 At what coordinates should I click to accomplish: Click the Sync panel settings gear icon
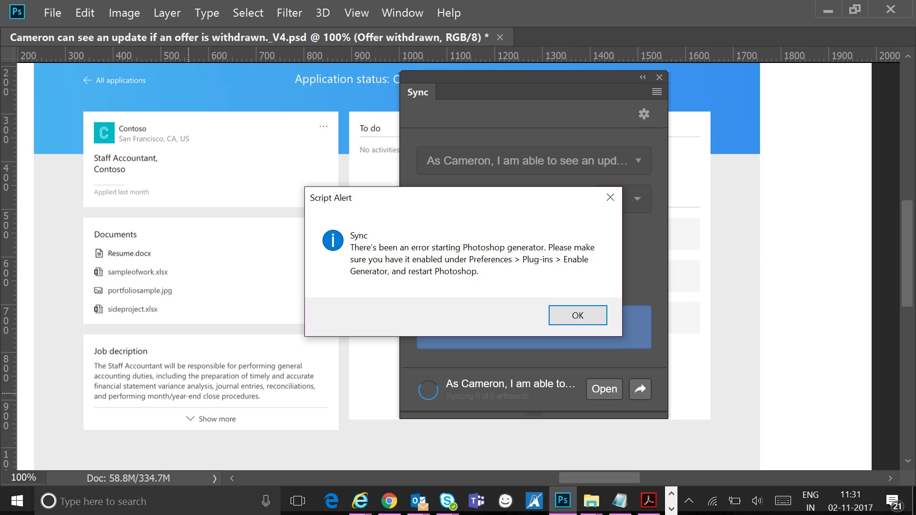click(644, 114)
